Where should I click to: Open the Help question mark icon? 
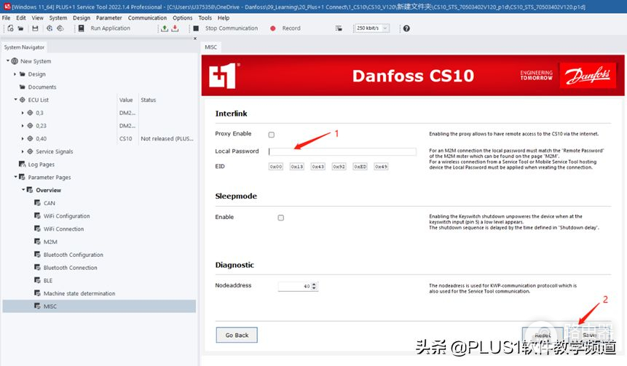(406, 28)
